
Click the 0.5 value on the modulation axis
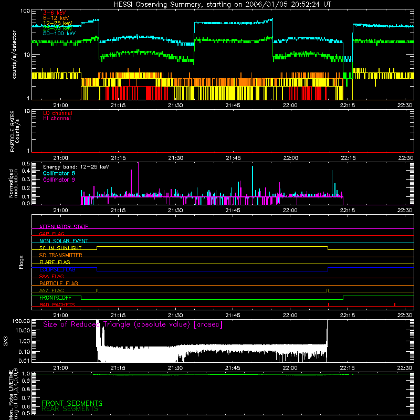click(26, 164)
